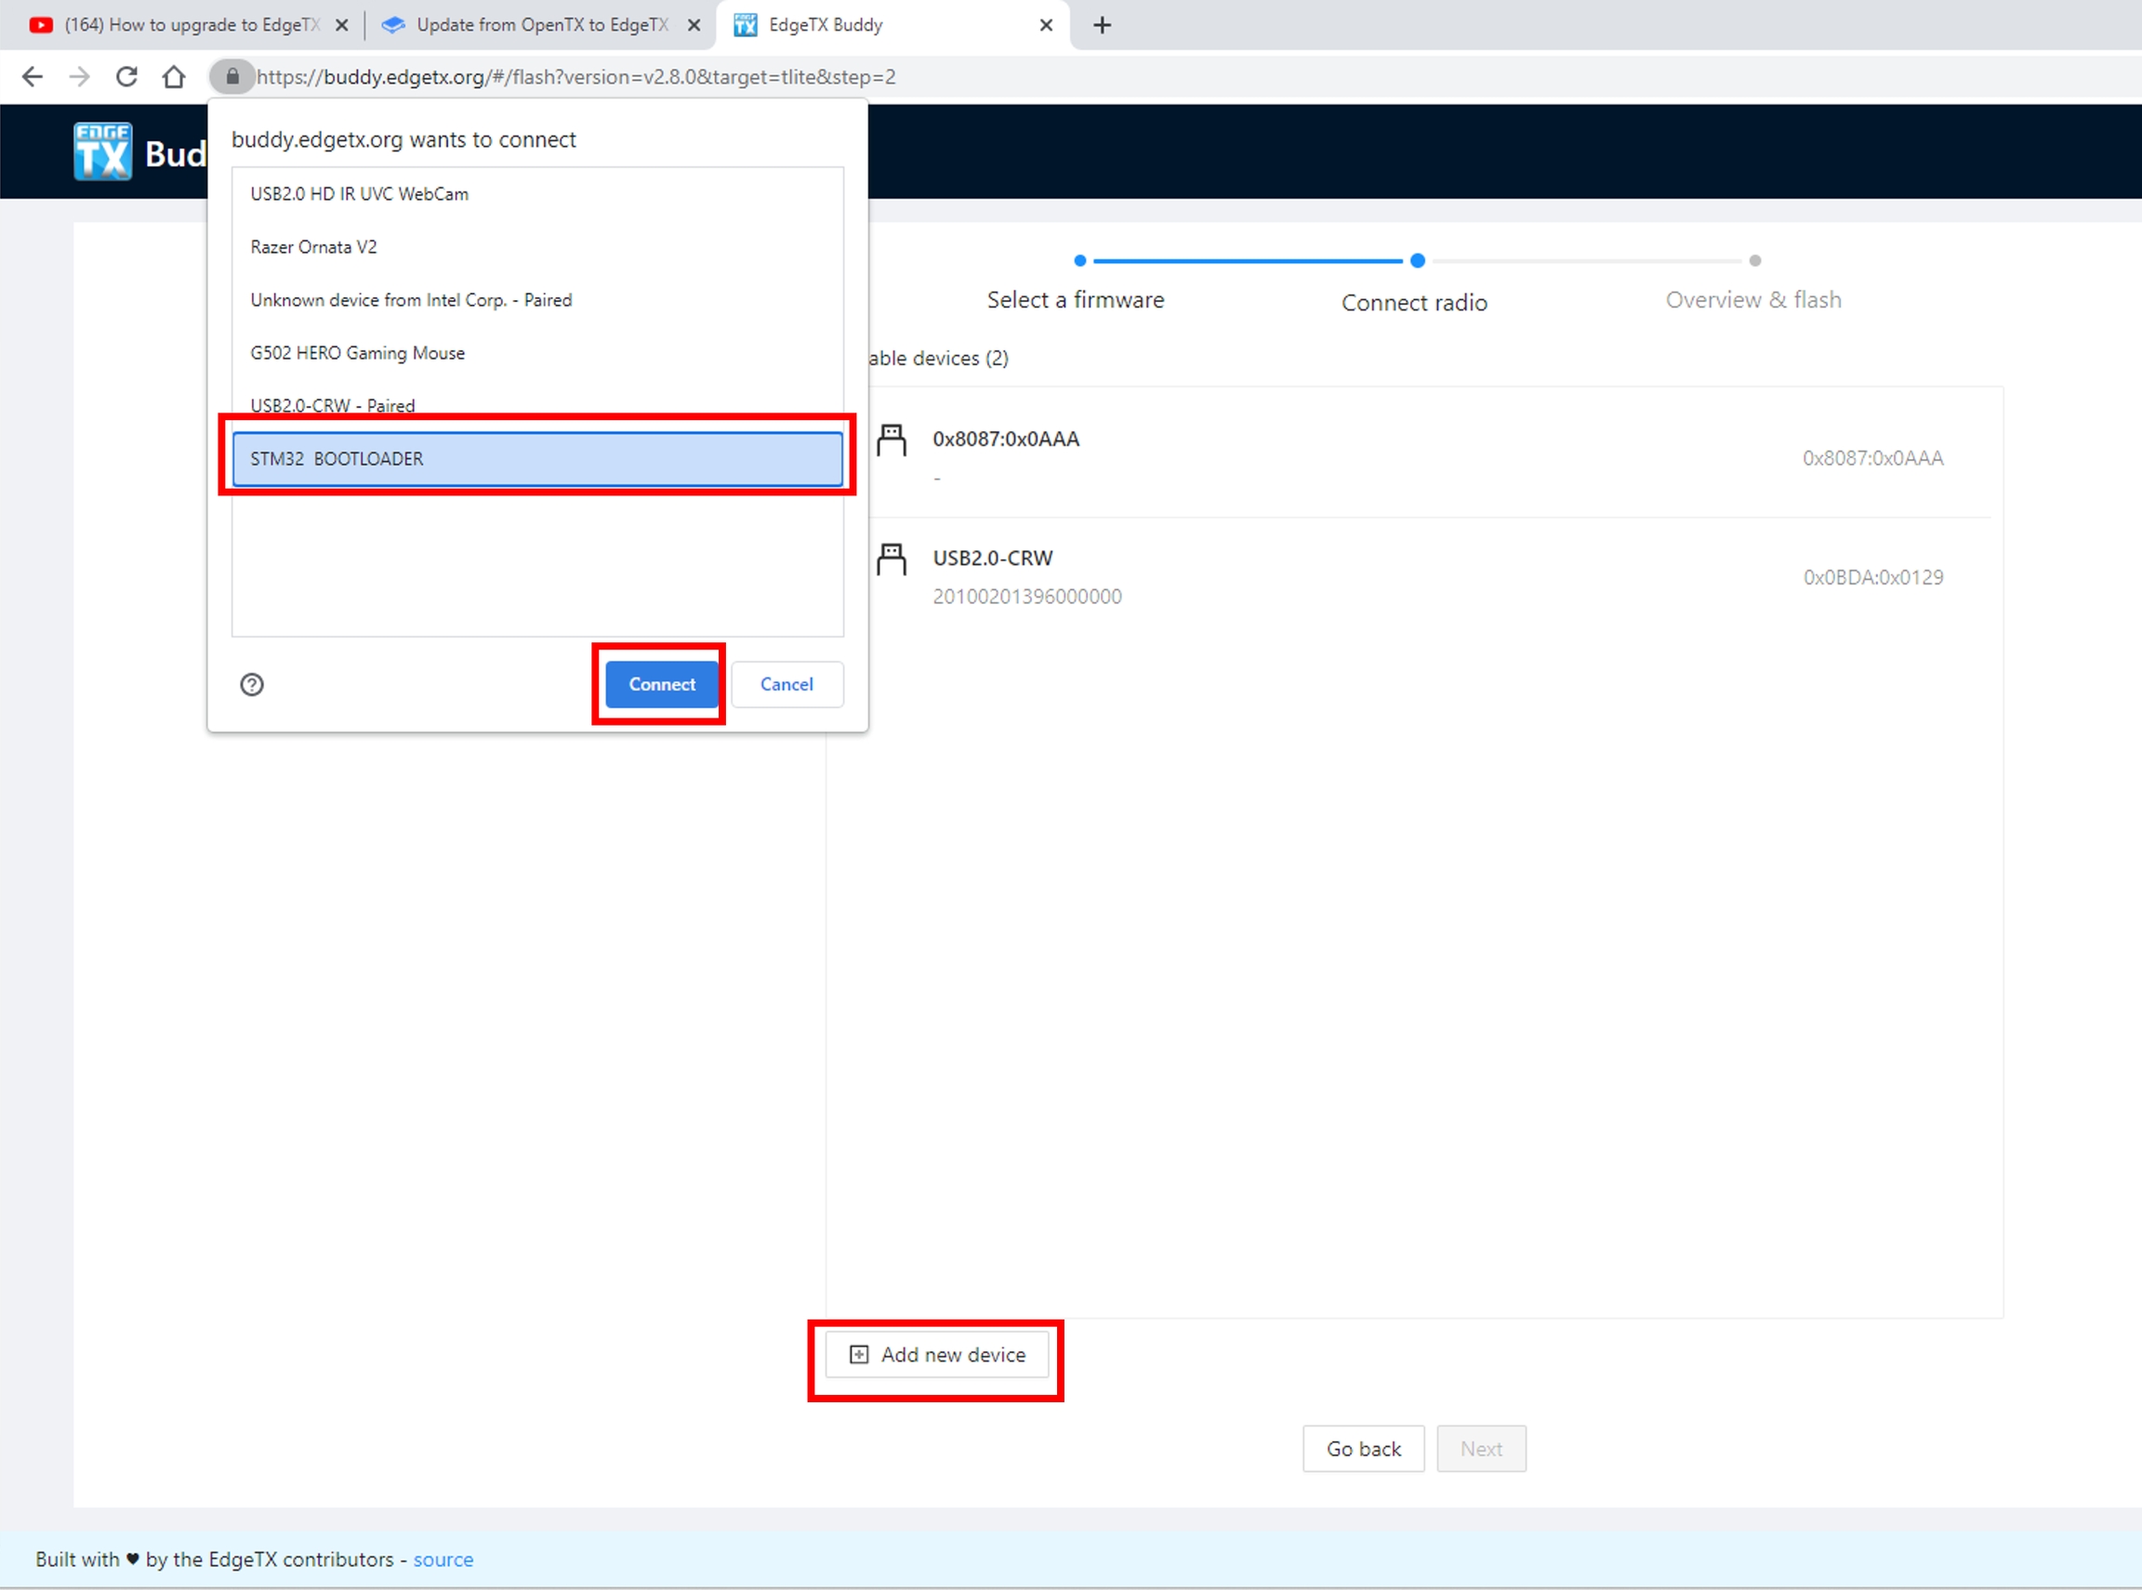Open the source link in footer
Screen dimensions: 2142x1590
click(443, 1559)
